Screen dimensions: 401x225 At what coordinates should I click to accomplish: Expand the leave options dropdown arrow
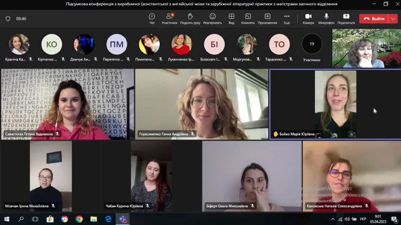click(x=393, y=19)
